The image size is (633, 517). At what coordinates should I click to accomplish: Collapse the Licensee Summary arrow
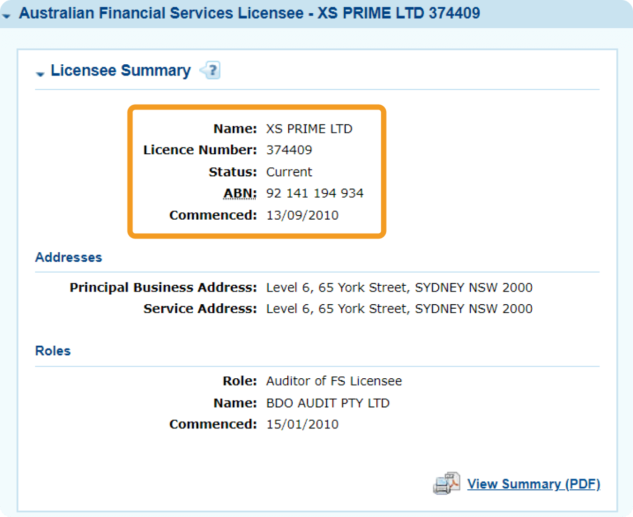tap(40, 73)
